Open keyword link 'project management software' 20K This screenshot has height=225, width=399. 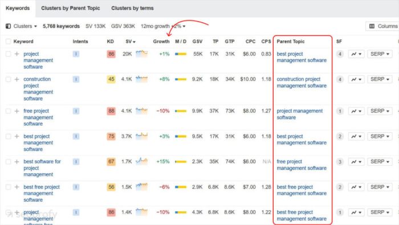point(38,60)
